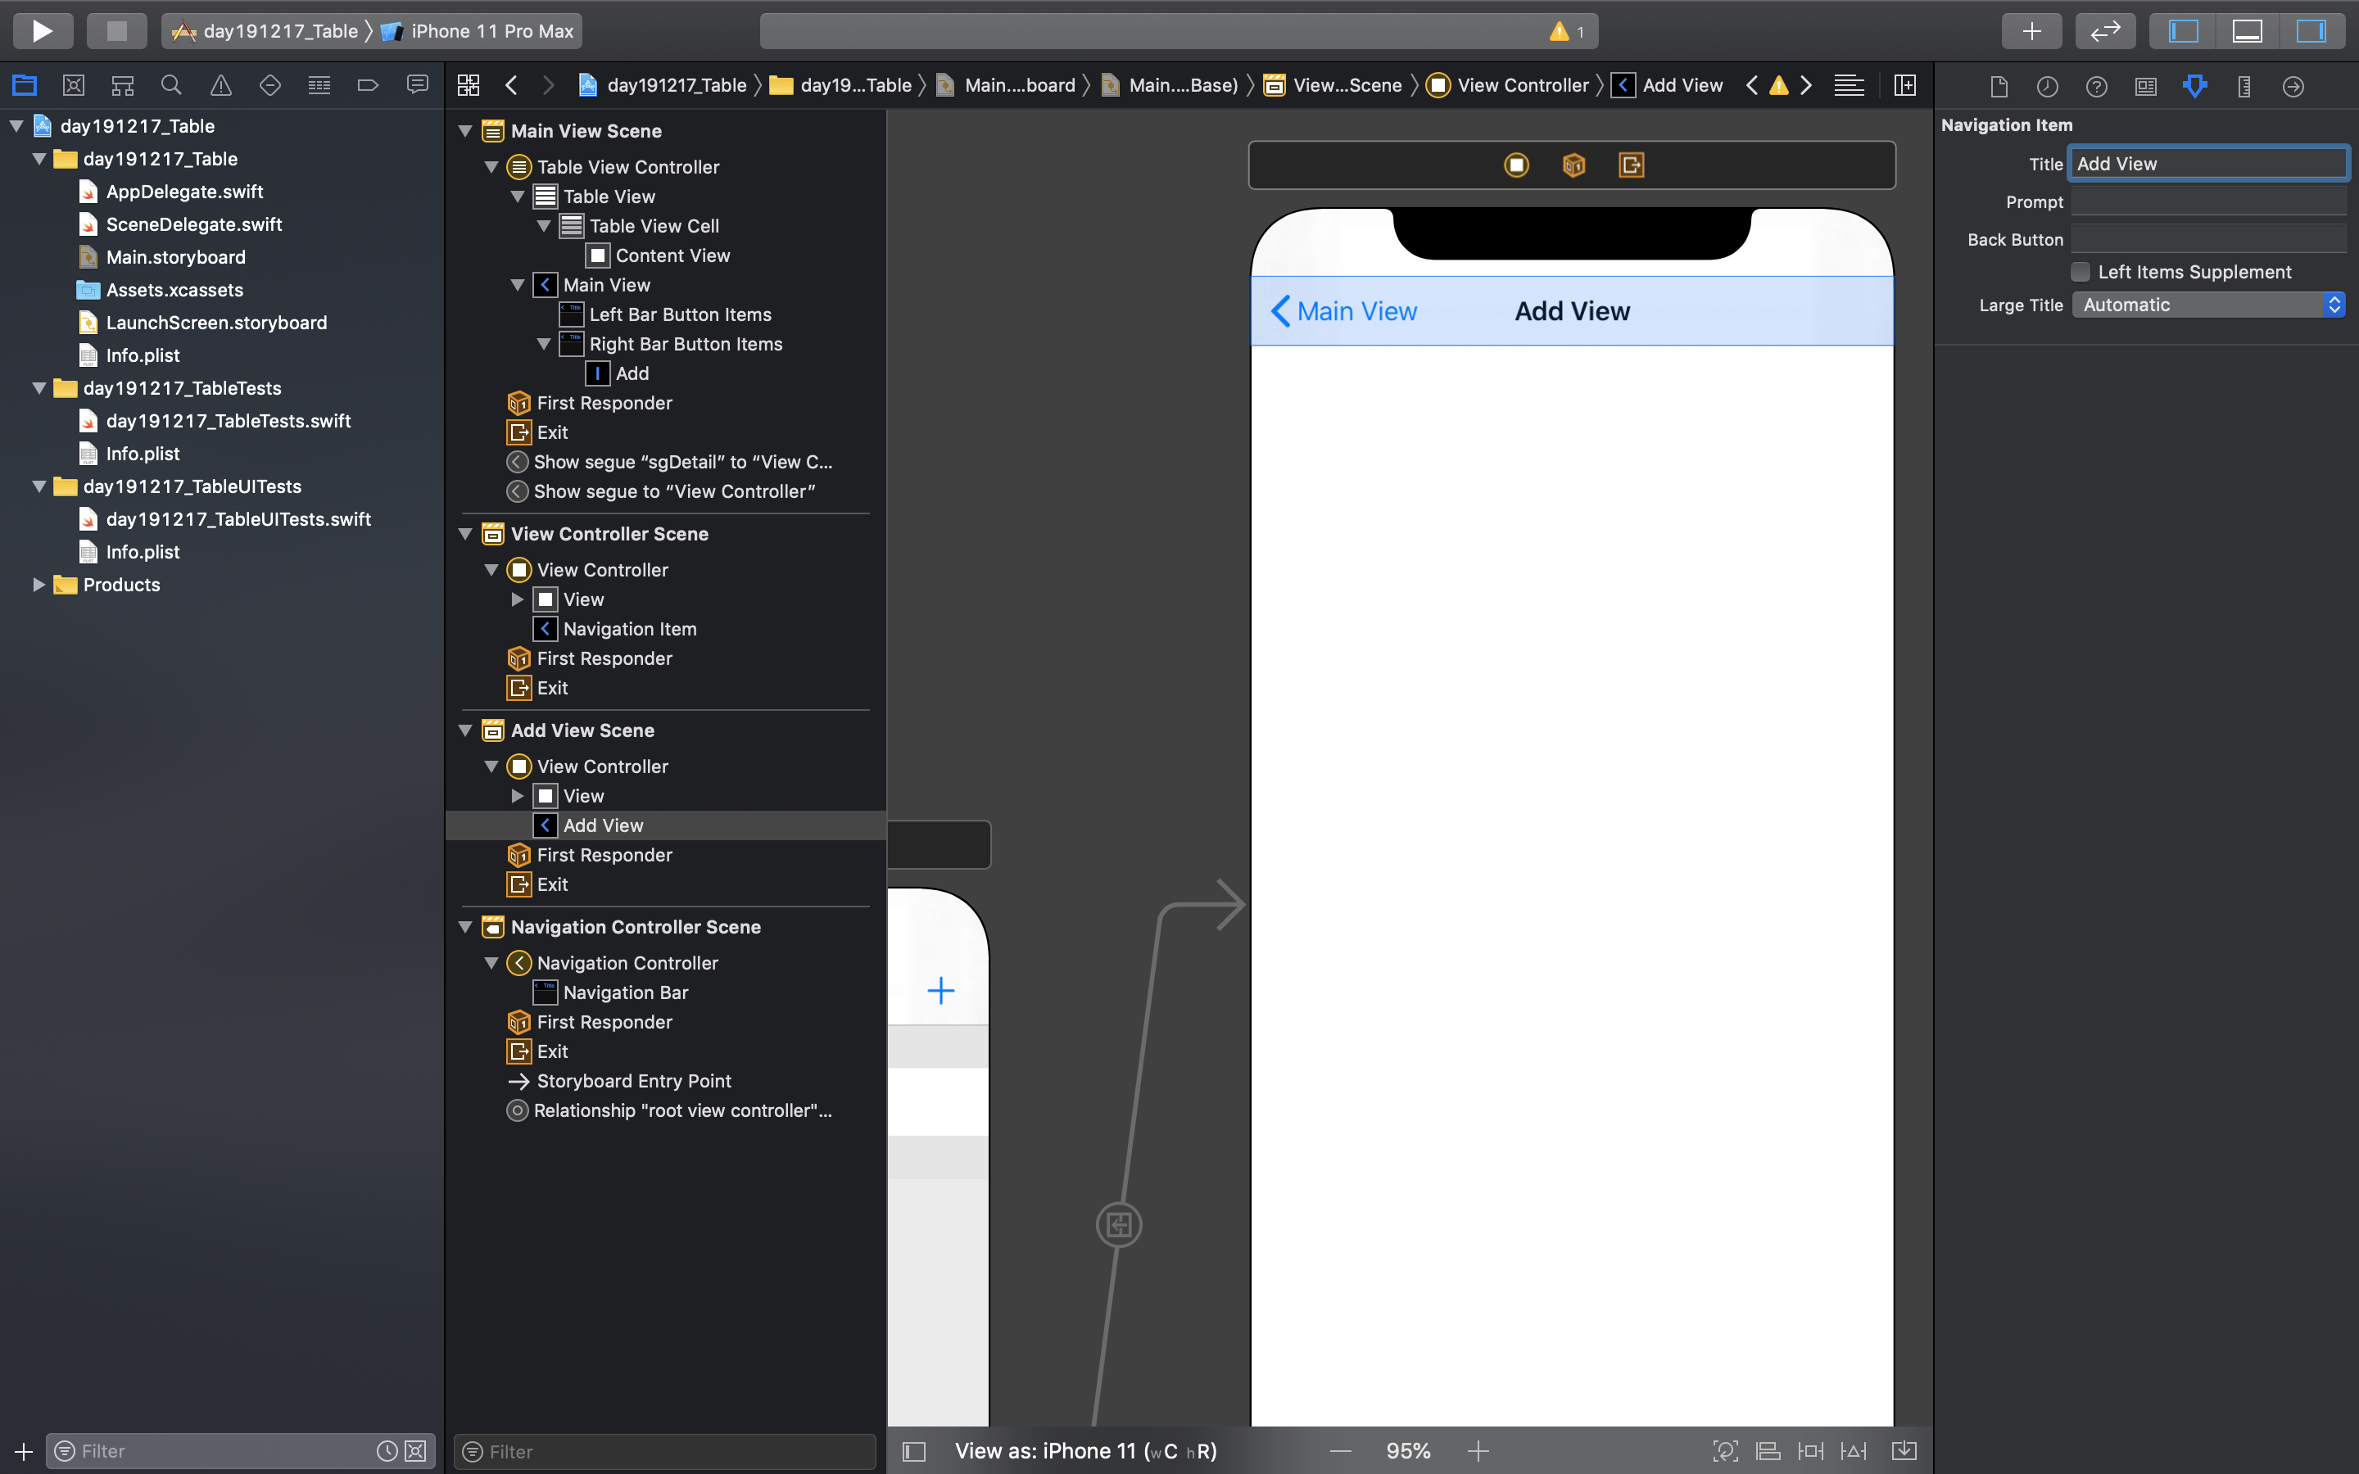
Task: Open the Connections inspector tab
Action: (x=2293, y=86)
